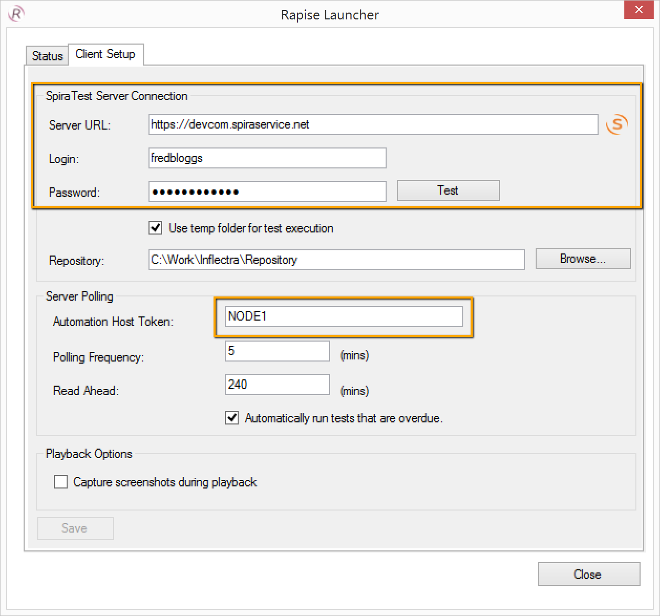
Task: Click the Repository path field
Action: pos(336,260)
